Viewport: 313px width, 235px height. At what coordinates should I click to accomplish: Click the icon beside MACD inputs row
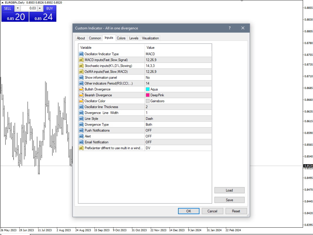[x=81, y=60]
